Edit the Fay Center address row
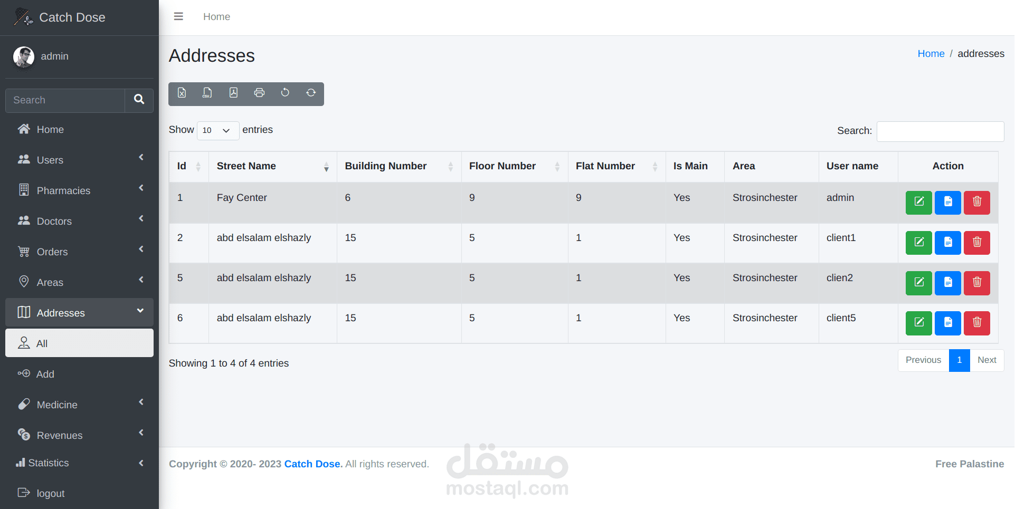This screenshot has height=509, width=1015. 918,202
